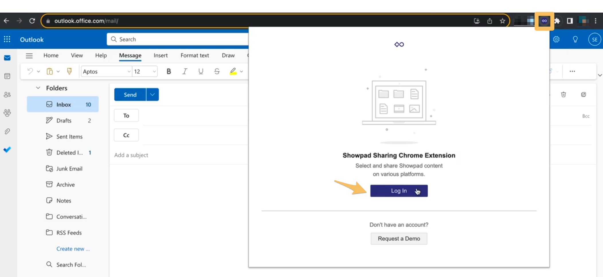Open the Help tab
This screenshot has height=277, width=603.
click(x=101, y=55)
